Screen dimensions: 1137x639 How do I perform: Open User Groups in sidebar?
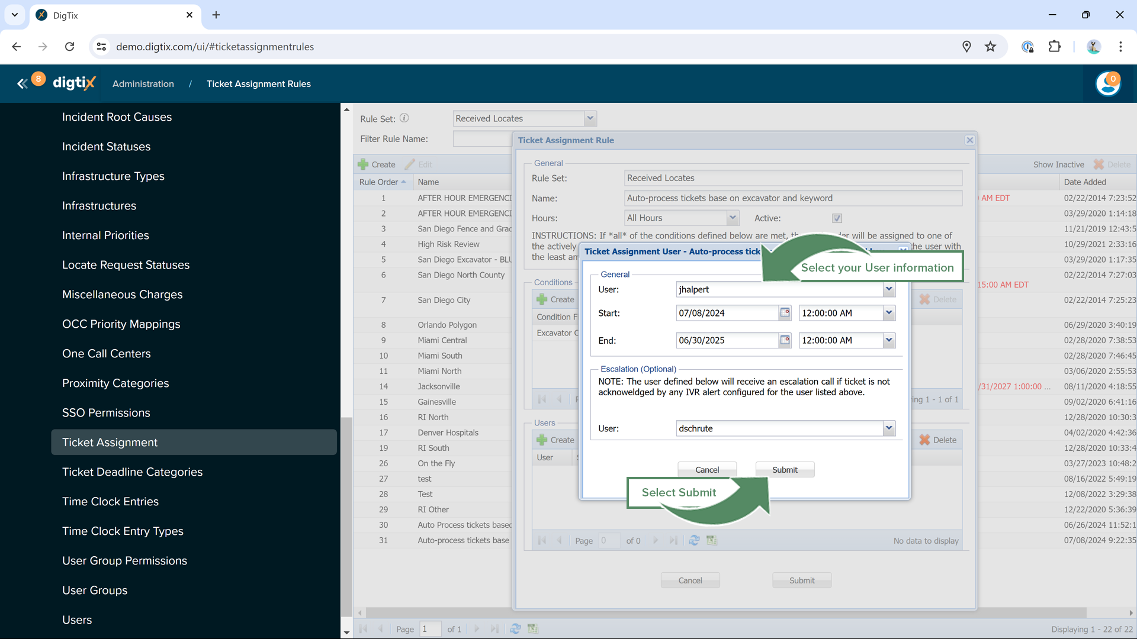coord(95,590)
